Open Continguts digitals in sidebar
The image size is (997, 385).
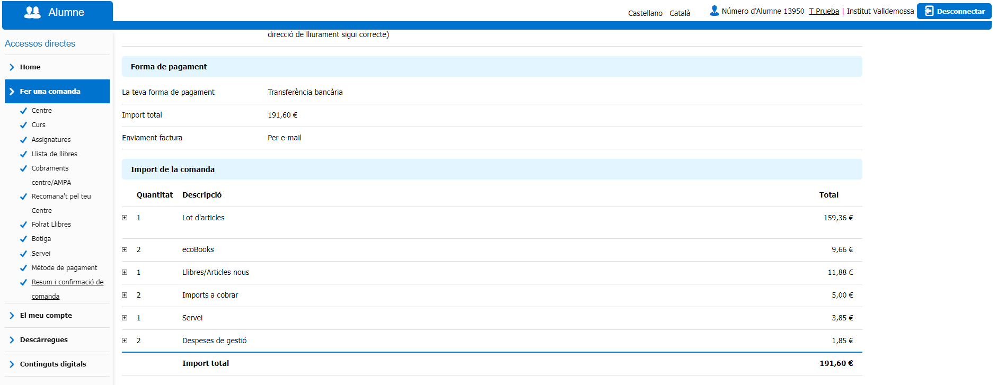(x=52, y=364)
